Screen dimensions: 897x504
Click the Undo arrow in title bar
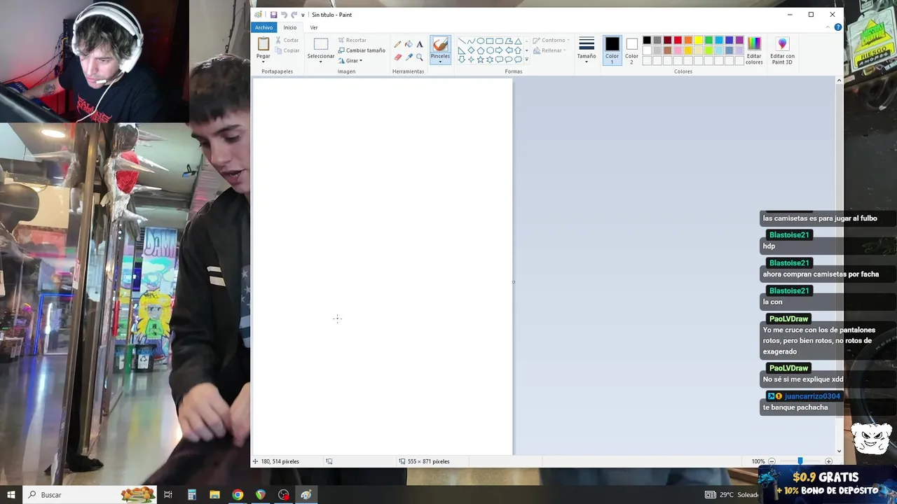(284, 15)
